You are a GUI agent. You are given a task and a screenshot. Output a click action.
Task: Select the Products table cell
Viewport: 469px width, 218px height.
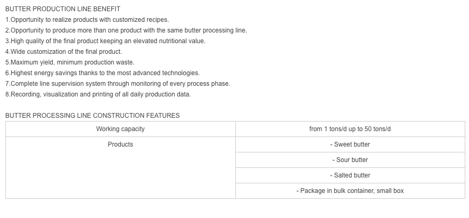pos(120,168)
